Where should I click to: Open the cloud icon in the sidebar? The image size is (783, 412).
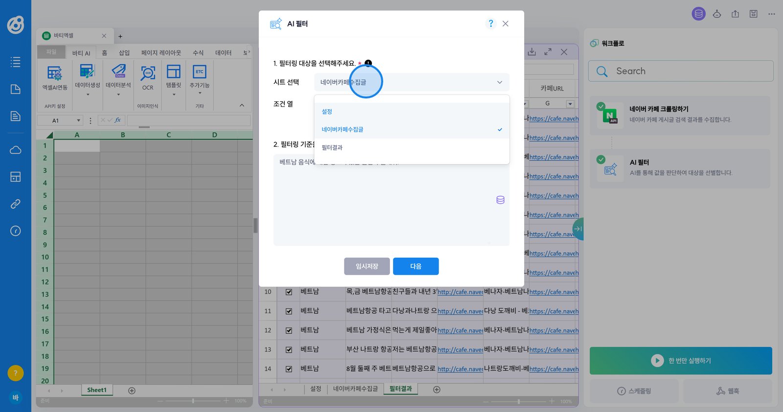point(16,150)
